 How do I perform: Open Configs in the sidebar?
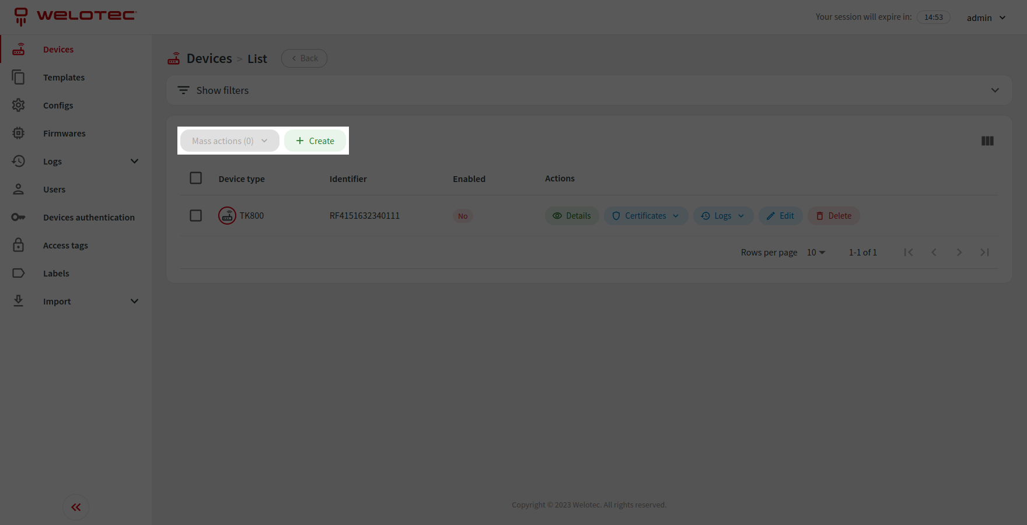[x=58, y=106]
